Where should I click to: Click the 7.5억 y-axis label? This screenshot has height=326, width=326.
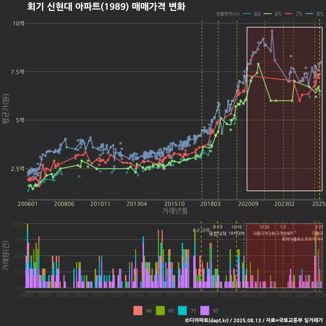coord(17,72)
